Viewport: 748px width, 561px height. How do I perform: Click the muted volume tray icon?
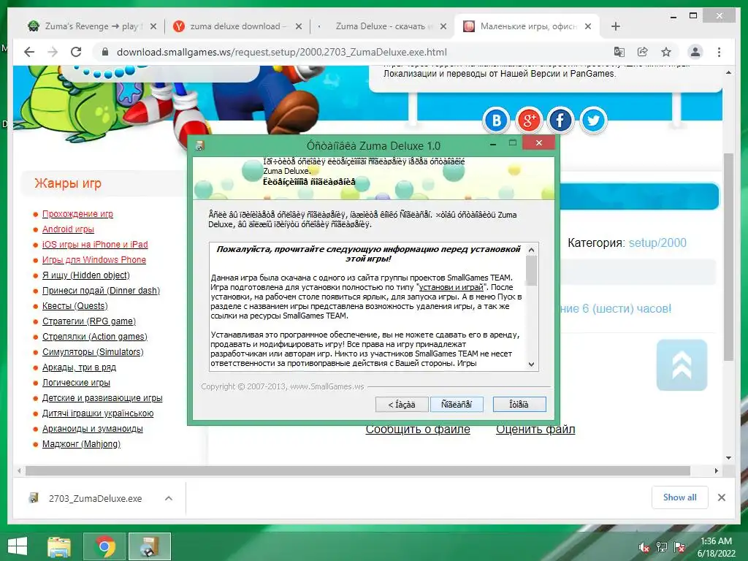[644, 547]
